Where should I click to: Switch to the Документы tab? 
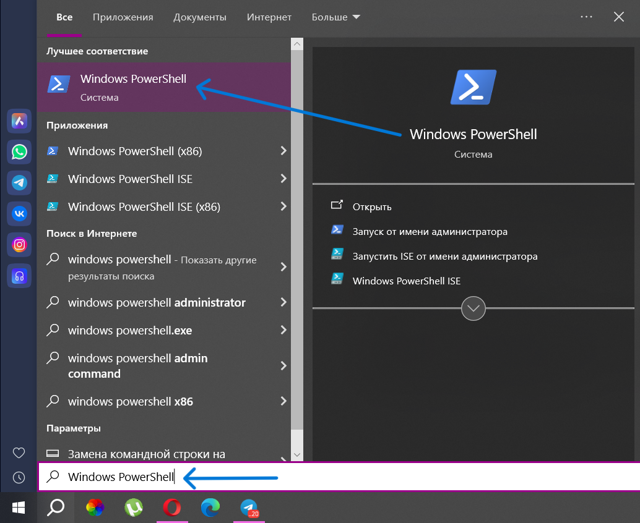click(200, 17)
